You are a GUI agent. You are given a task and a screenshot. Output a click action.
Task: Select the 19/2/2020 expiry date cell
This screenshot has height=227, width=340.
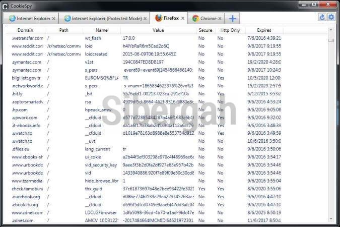(264, 62)
